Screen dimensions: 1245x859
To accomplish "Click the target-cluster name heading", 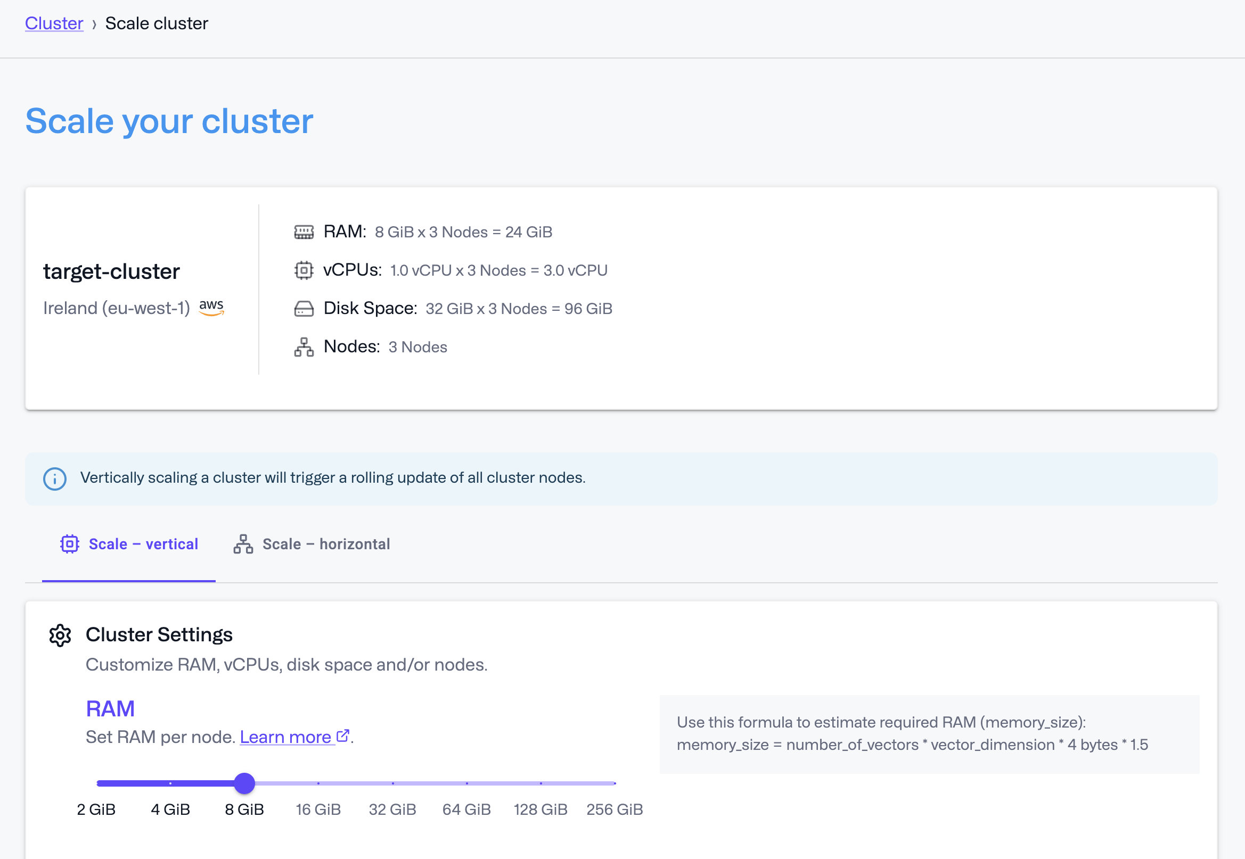I will 111,271.
